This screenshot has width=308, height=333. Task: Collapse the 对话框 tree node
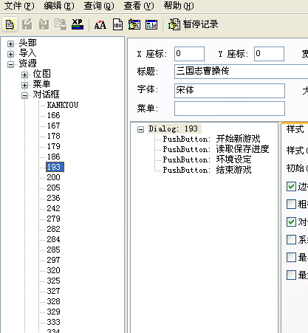(24, 95)
